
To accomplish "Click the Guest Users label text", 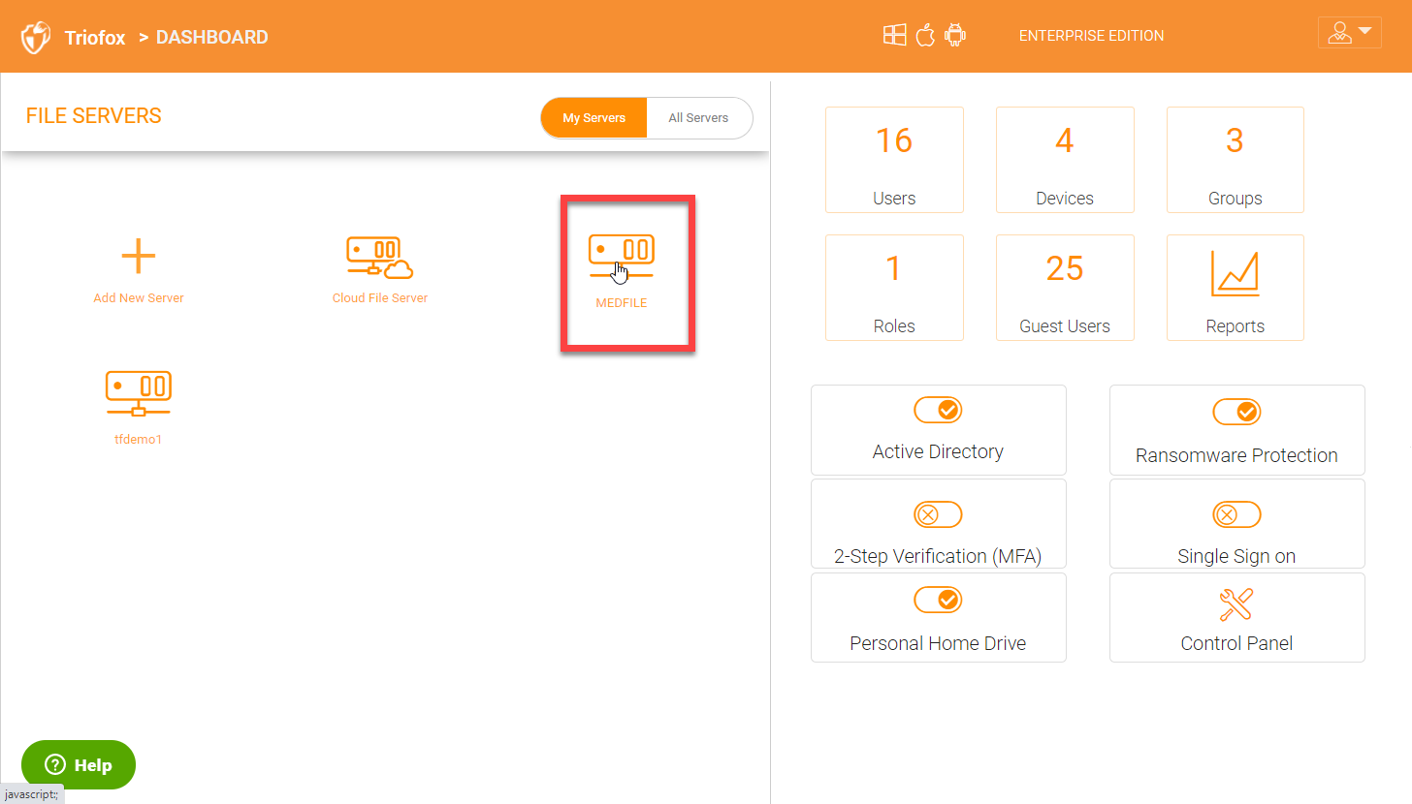I will [1065, 326].
